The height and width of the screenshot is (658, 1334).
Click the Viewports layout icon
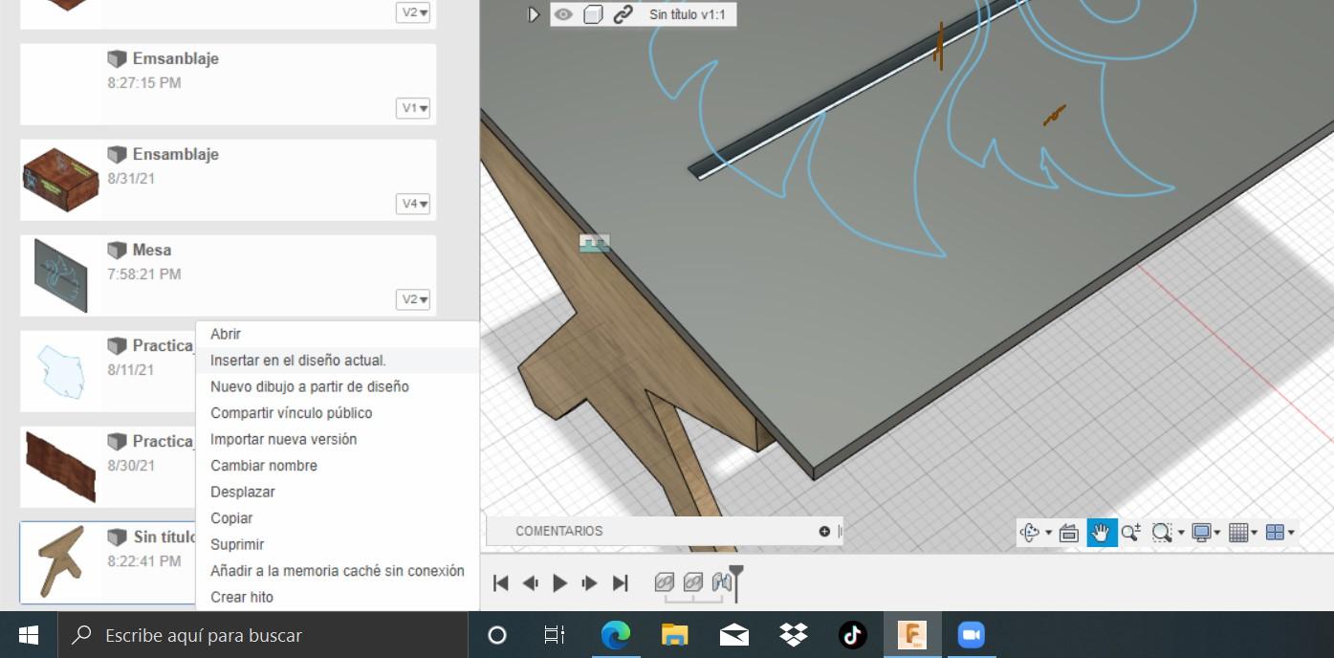coord(1275,533)
